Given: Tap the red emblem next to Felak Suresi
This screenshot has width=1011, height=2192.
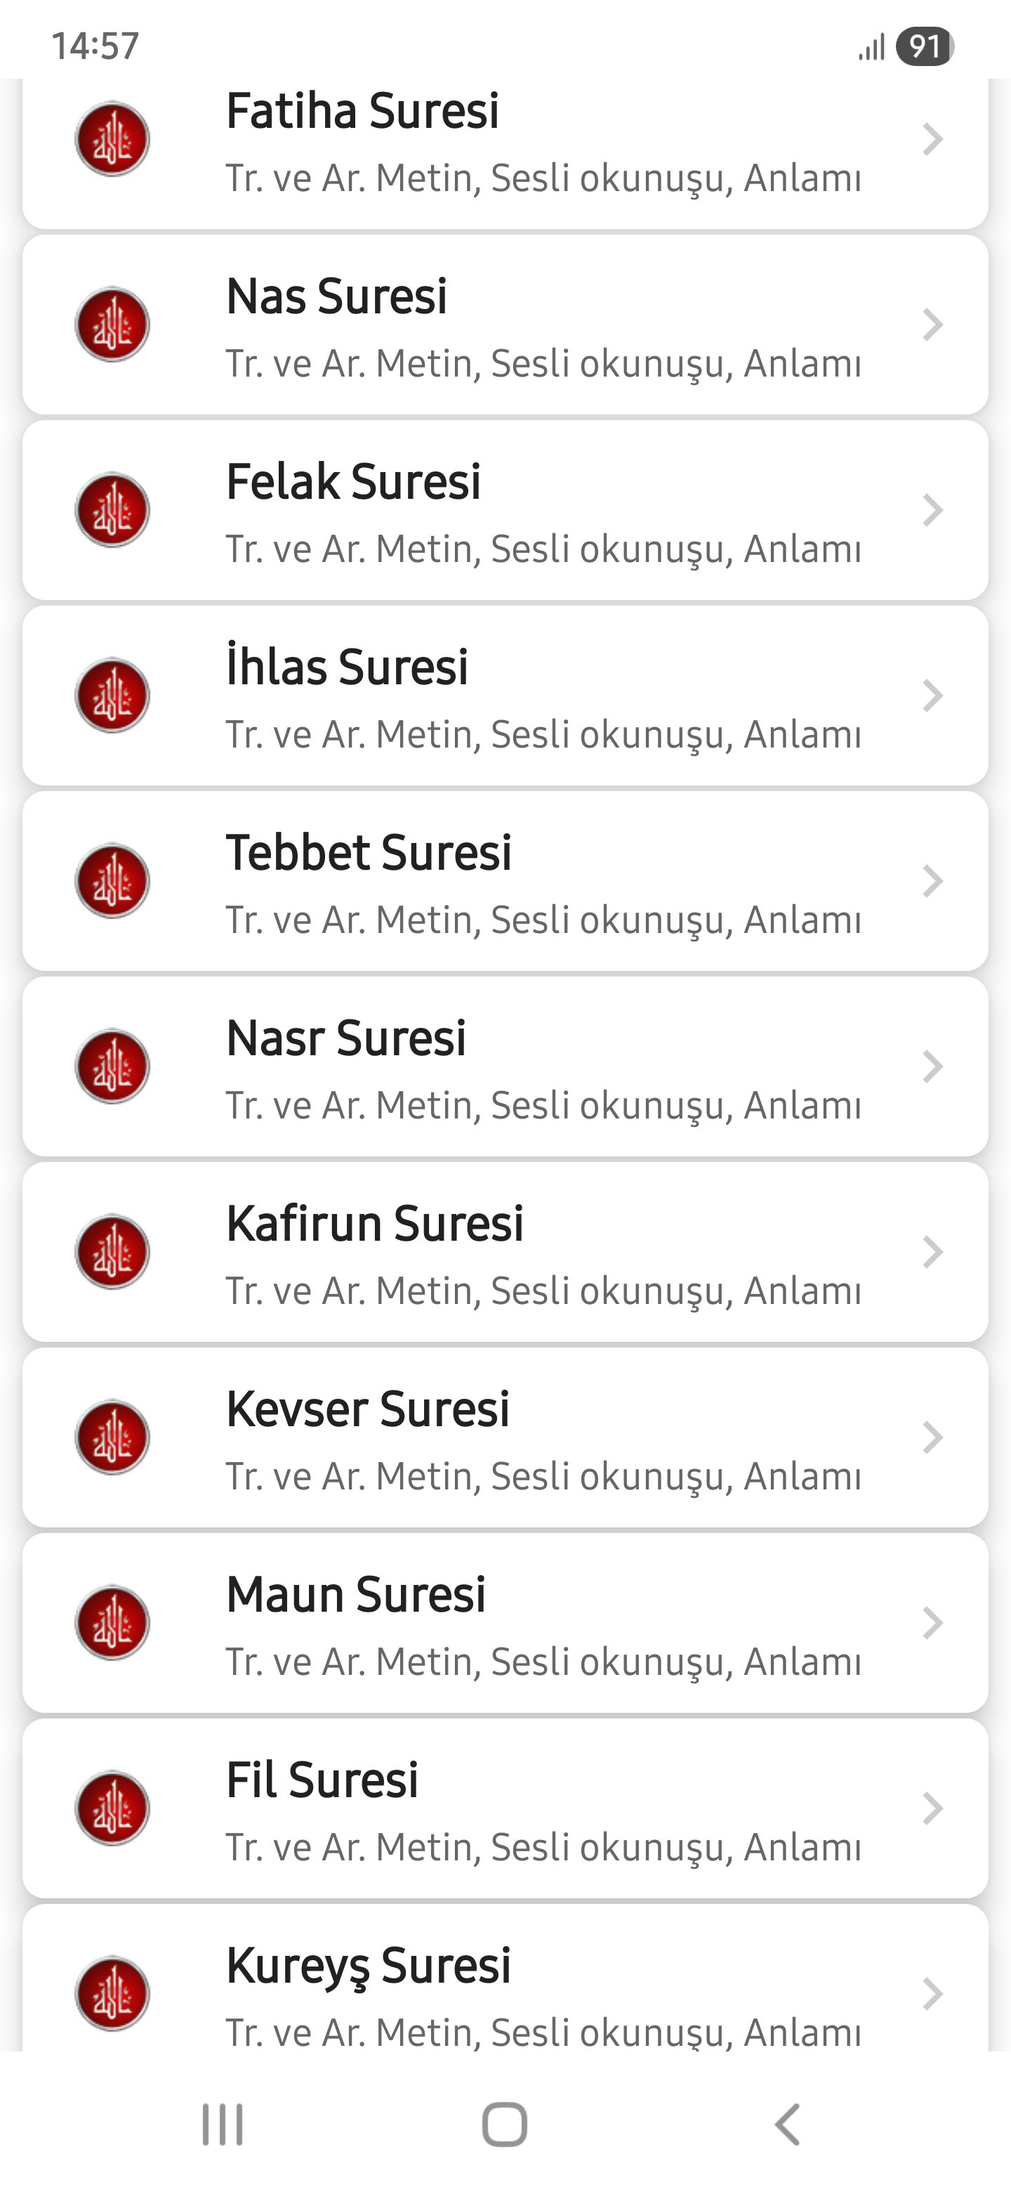Looking at the screenshot, I should click(112, 509).
